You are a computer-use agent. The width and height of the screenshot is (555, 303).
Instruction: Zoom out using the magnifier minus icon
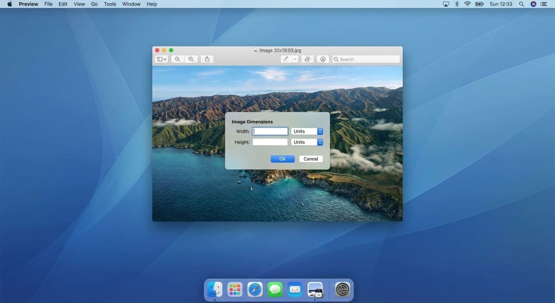click(178, 59)
